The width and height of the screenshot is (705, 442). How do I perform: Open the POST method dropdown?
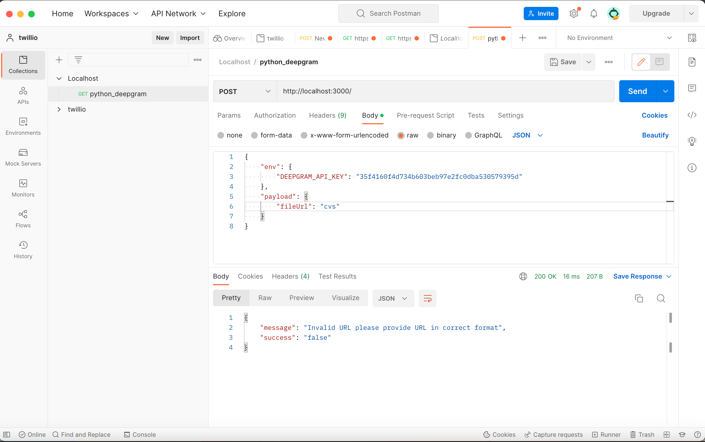click(x=245, y=91)
